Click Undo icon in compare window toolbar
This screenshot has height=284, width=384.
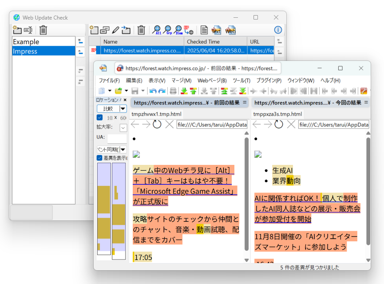pyautogui.click(x=153, y=91)
